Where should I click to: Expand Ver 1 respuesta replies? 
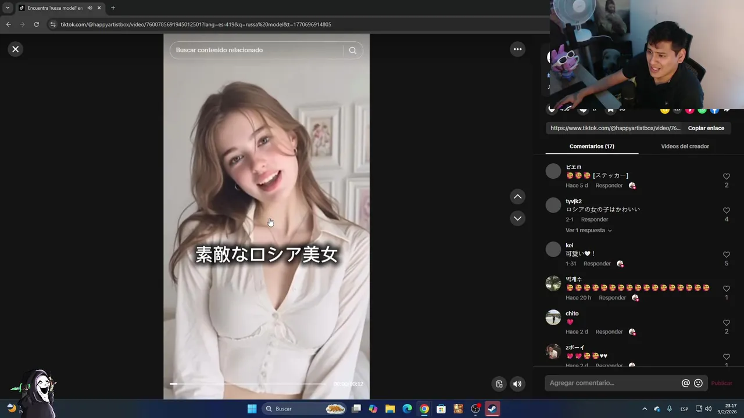pos(588,230)
